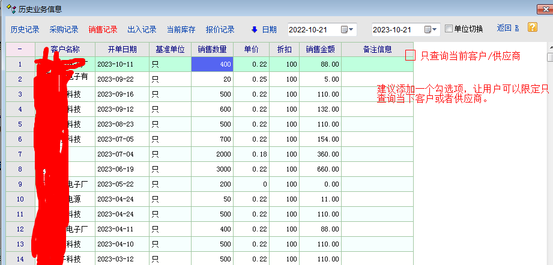Screen dimensions: 553x265
Task: Select the highlighted 400 sales quantity cell
Action: click(212, 64)
